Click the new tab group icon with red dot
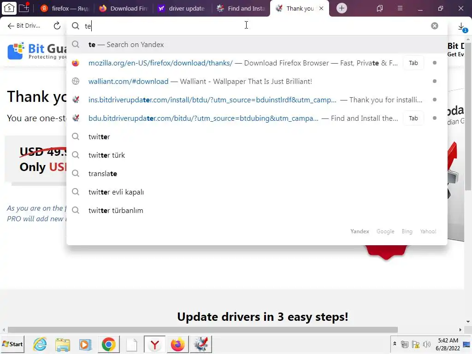The image size is (472, 354). point(24,8)
